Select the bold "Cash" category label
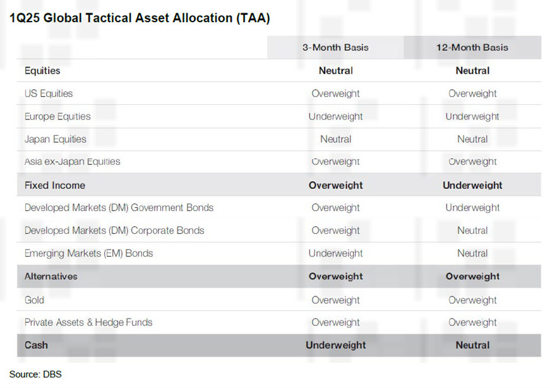 (36, 345)
